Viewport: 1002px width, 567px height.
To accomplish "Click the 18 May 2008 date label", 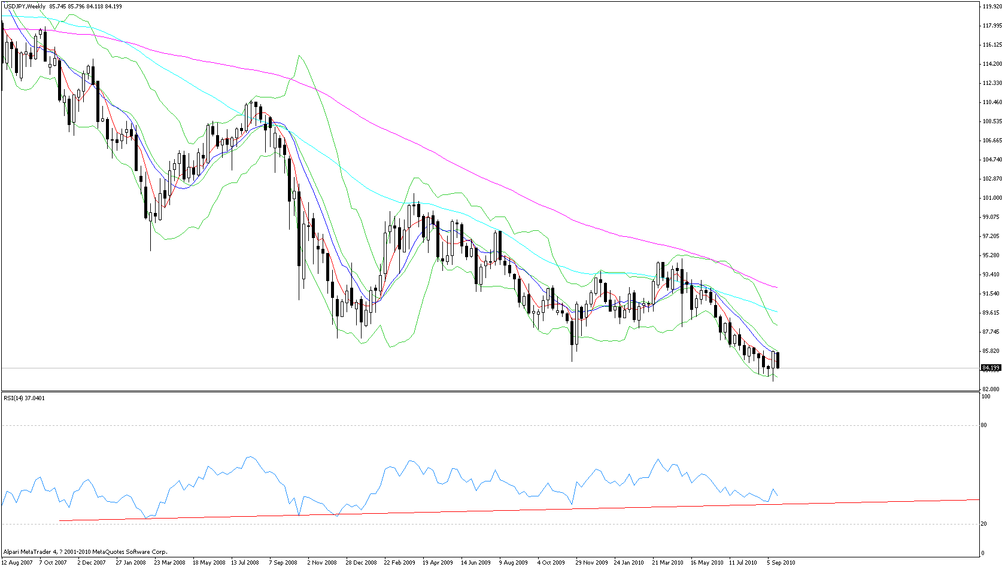I will [x=209, y=562].
